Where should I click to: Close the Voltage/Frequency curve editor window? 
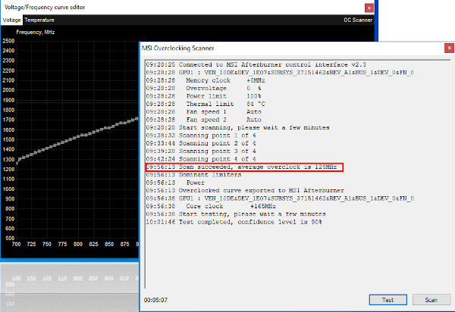point(369,8)
